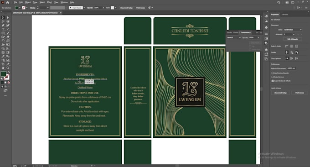The width and height of the screenshot is (310, 167).
Task: Select the Curvature tool
Action: (x=8, y=26)
